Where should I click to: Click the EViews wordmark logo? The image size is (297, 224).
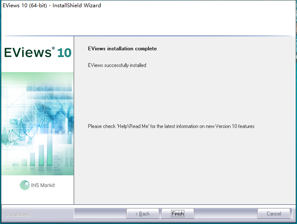click(x=28, y=52)
